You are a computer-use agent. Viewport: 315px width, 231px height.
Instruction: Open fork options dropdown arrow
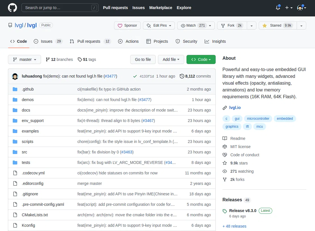[x=252, y=25]
